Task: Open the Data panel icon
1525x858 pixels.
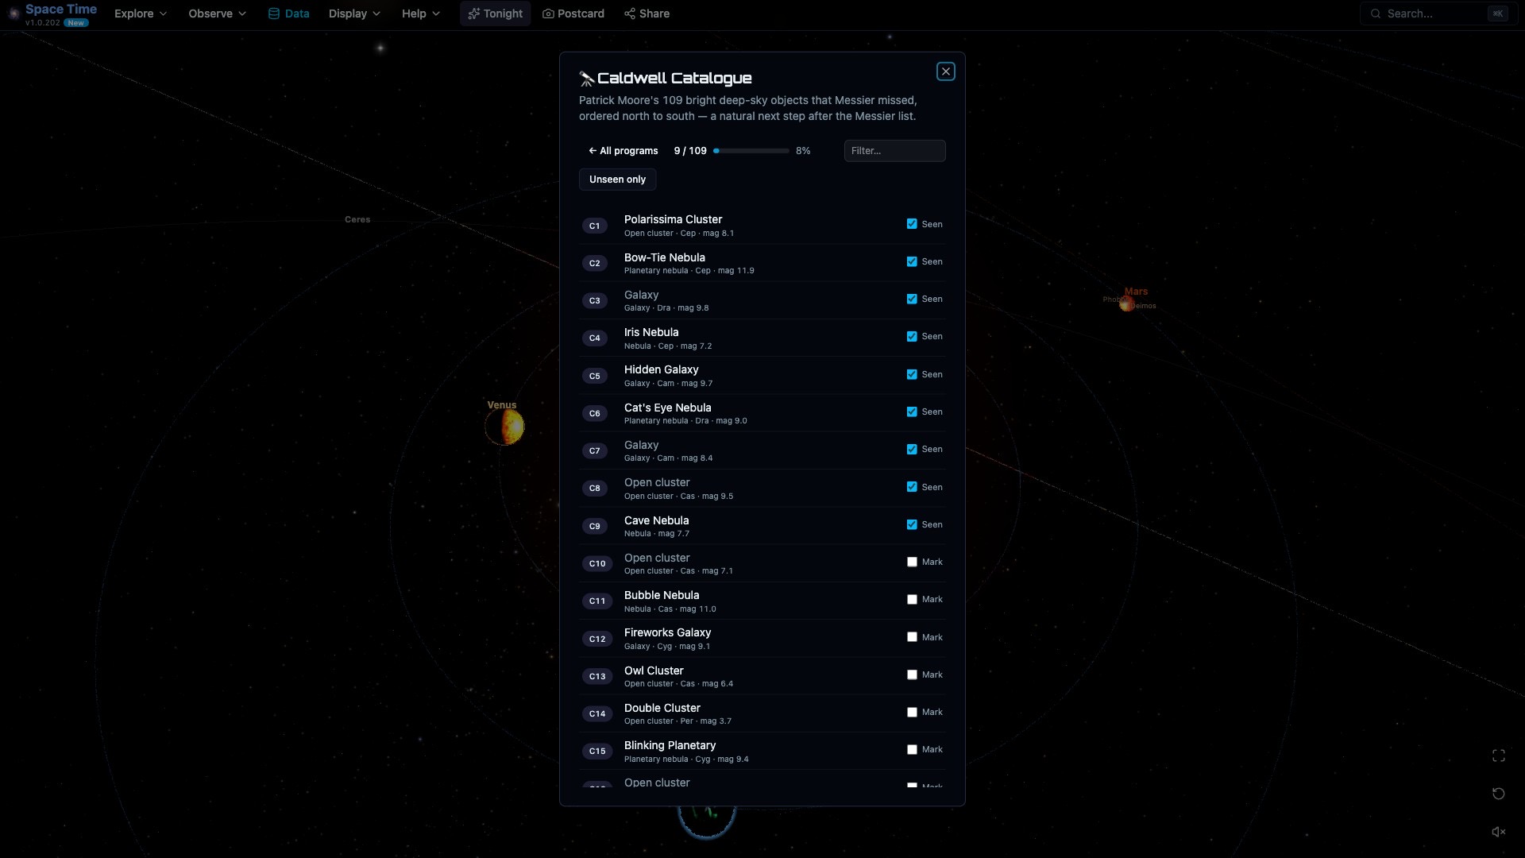Action: click(274, 14)
